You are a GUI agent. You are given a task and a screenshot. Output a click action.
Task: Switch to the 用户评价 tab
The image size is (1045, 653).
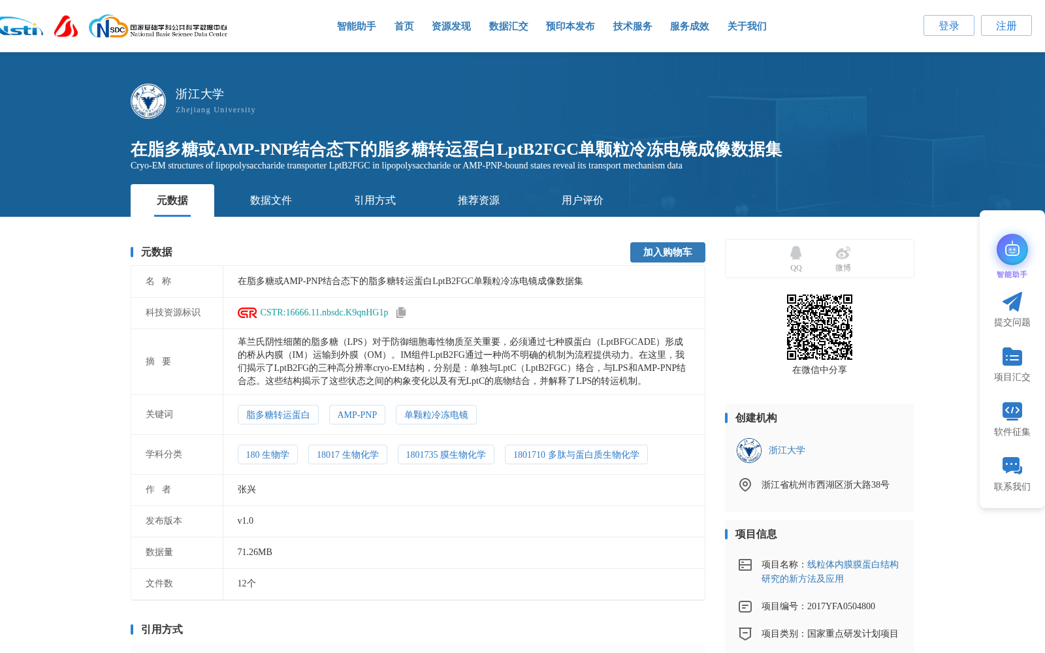point(583,200)
